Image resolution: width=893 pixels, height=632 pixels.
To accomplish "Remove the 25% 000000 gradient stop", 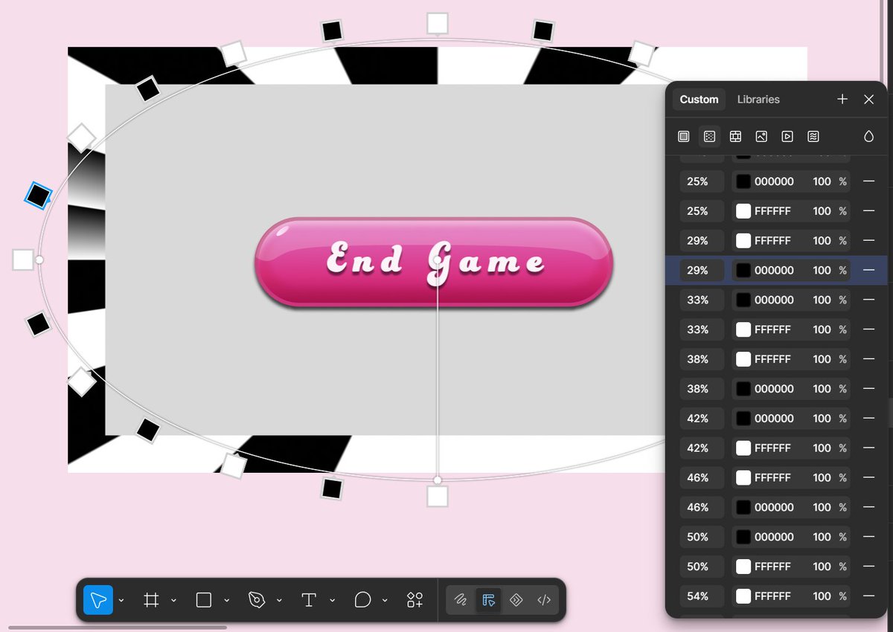I will coord(868,181).
